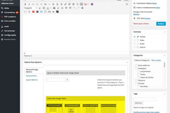
Task: Open the editor keyboard shortcuts help icon
Action: (82, 8)
